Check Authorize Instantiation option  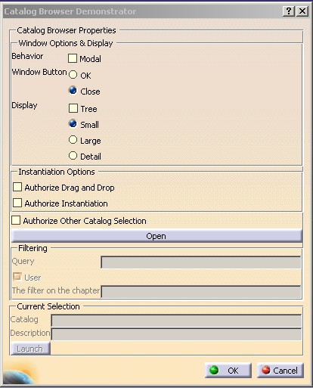point(17,203)
